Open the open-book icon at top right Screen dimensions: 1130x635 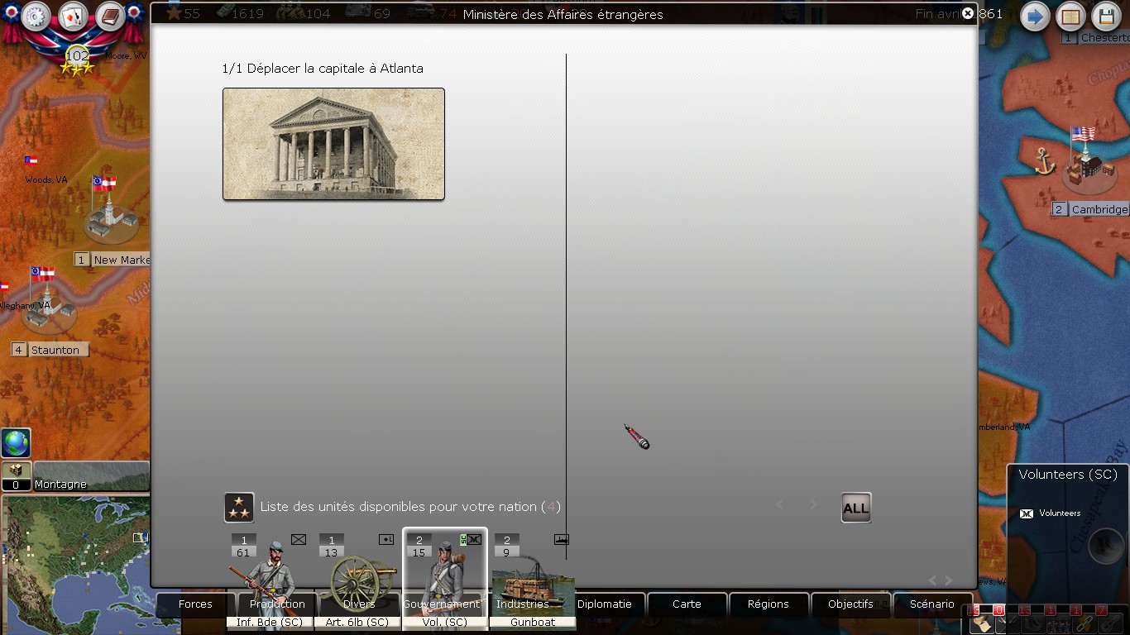pos(1071,17)
